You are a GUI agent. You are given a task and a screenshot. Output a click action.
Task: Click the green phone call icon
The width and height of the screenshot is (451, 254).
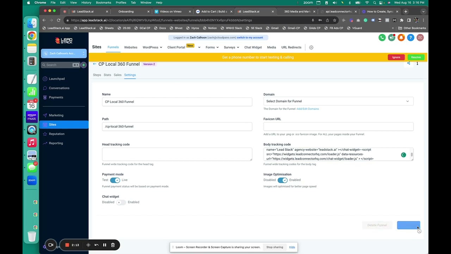[382, 37]
